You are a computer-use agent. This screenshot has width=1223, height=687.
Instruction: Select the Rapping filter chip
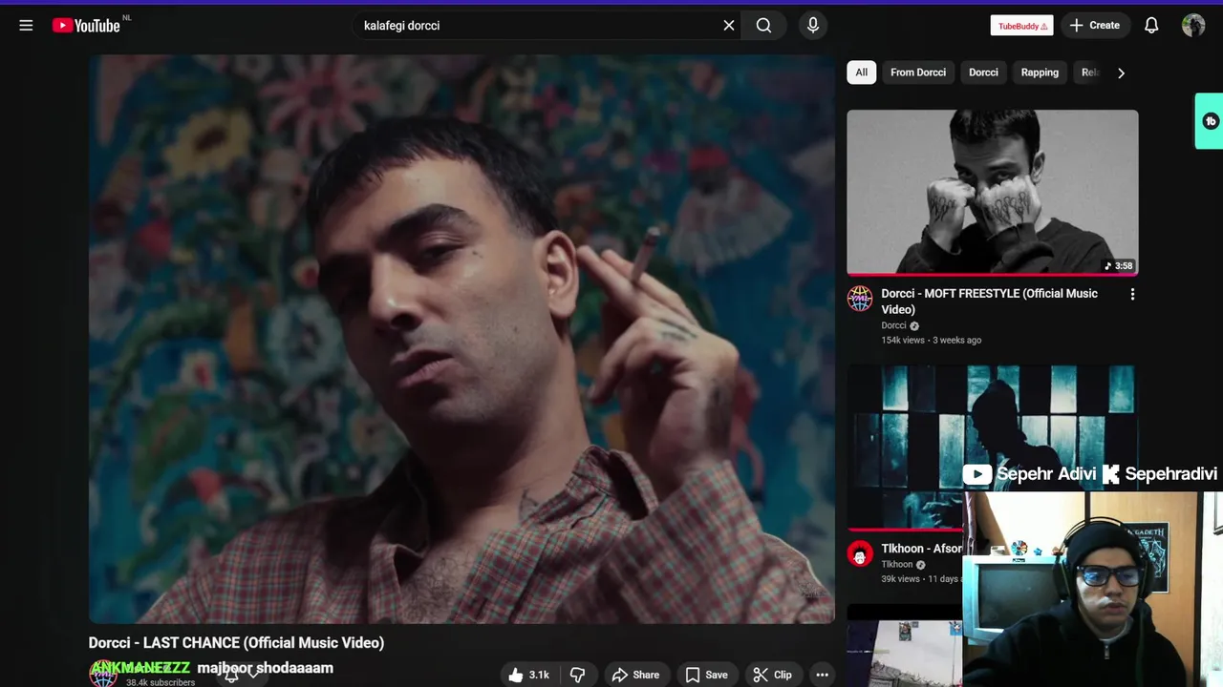coord(1040,73)
